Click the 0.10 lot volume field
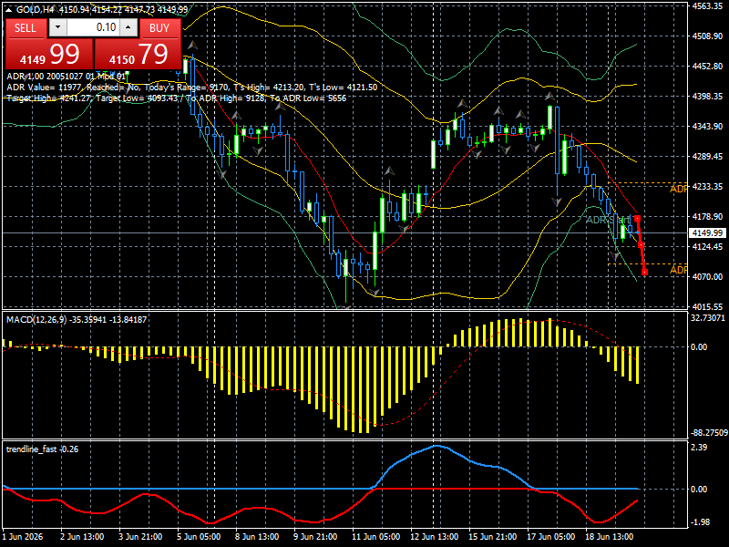729x547 pixels. click(93, 27)
